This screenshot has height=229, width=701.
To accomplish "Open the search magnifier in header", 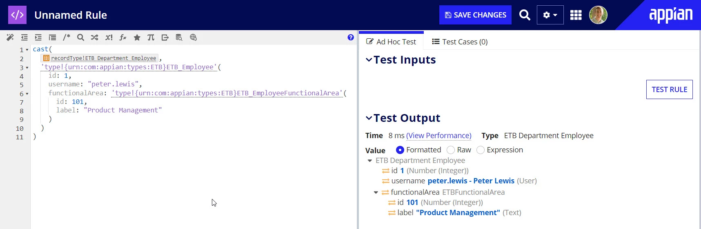I will 525,15.
